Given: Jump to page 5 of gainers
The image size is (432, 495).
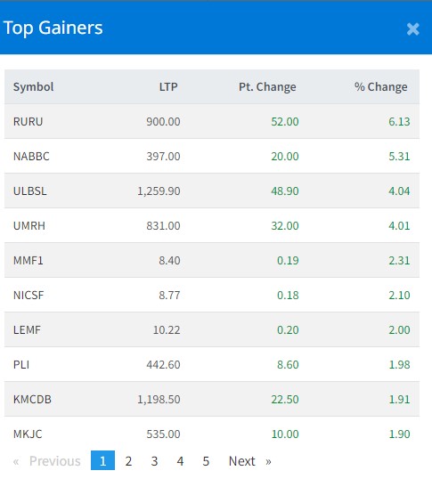Looking at the screenshot, I should (x=206, y=461).
